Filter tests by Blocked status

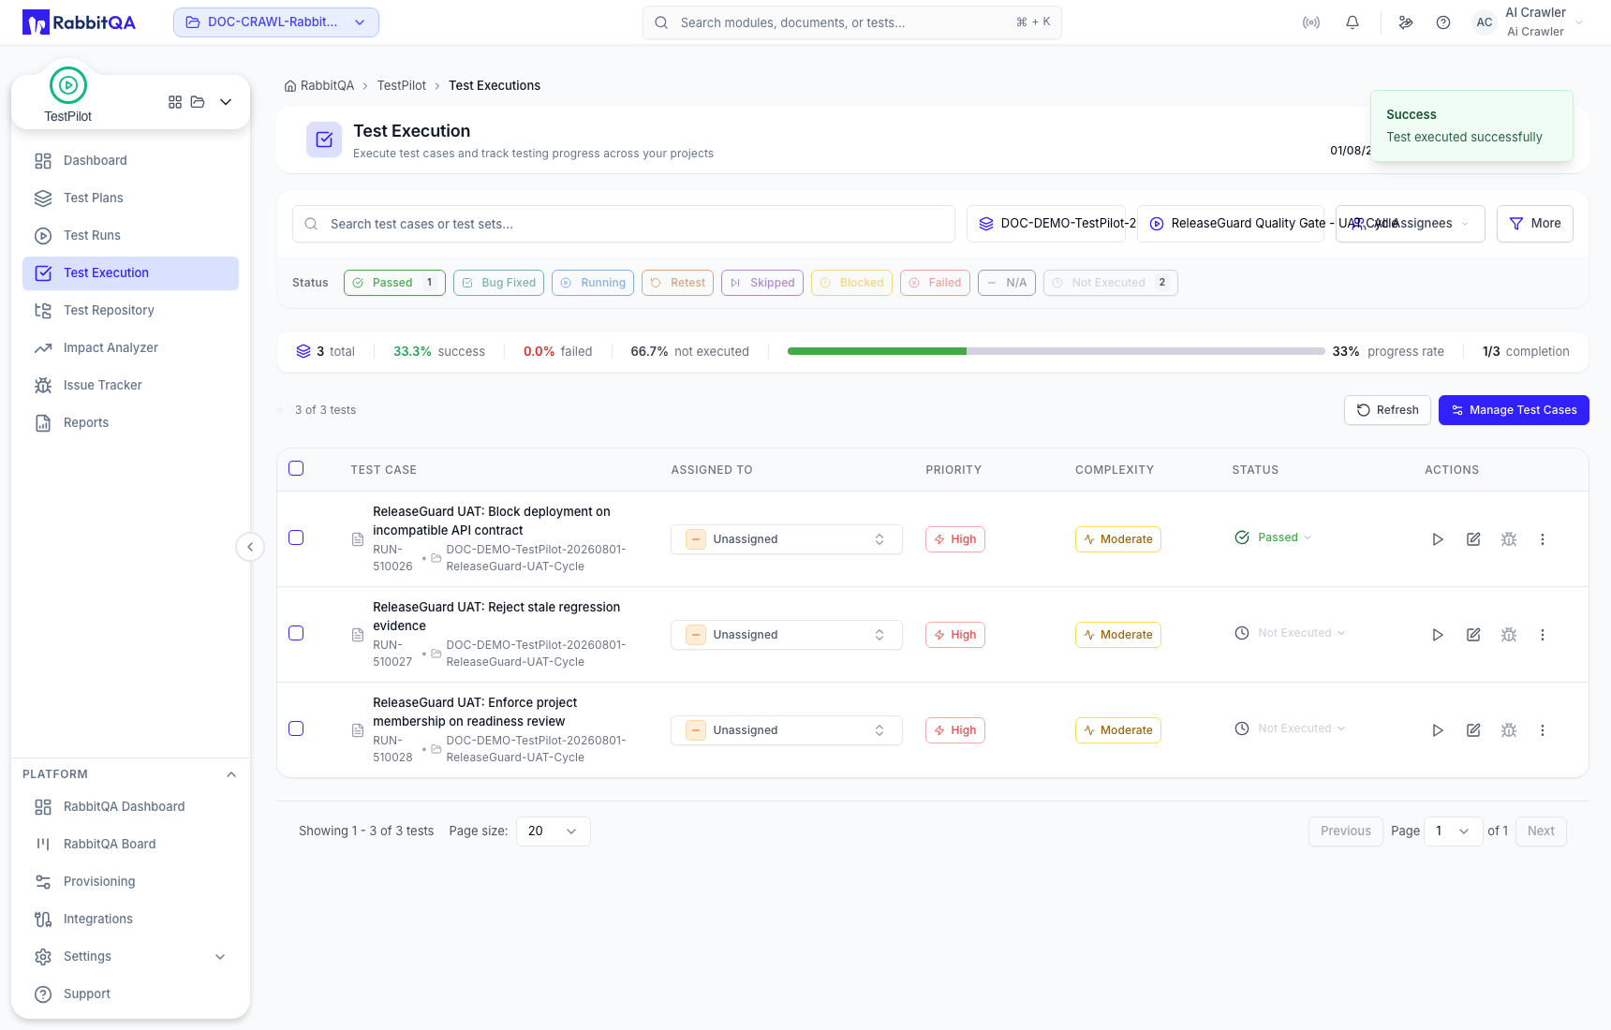851,283
